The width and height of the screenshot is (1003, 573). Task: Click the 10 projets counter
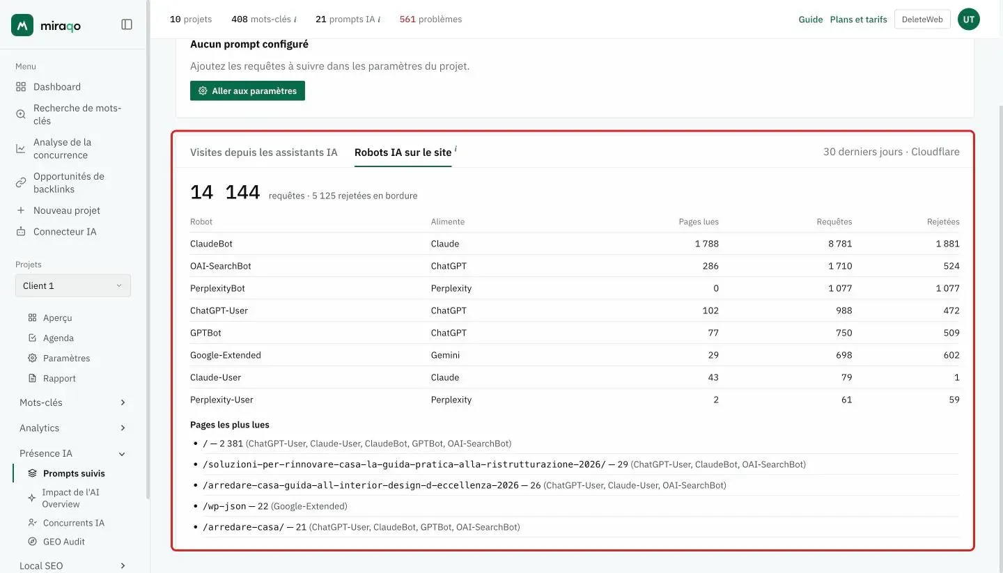point(191,19)
